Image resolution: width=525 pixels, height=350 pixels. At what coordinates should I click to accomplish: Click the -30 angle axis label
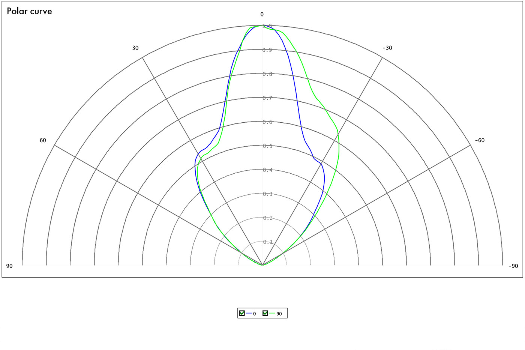pyautogui.click(x=387, y=48)
